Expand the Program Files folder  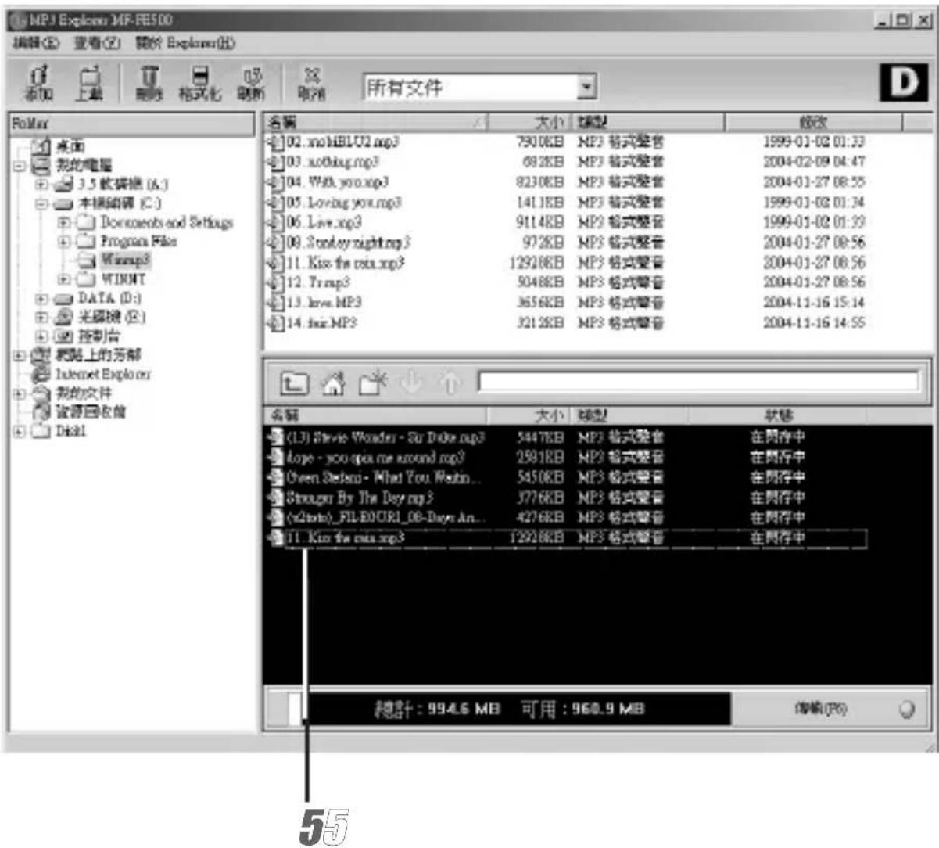click(64, 242)
